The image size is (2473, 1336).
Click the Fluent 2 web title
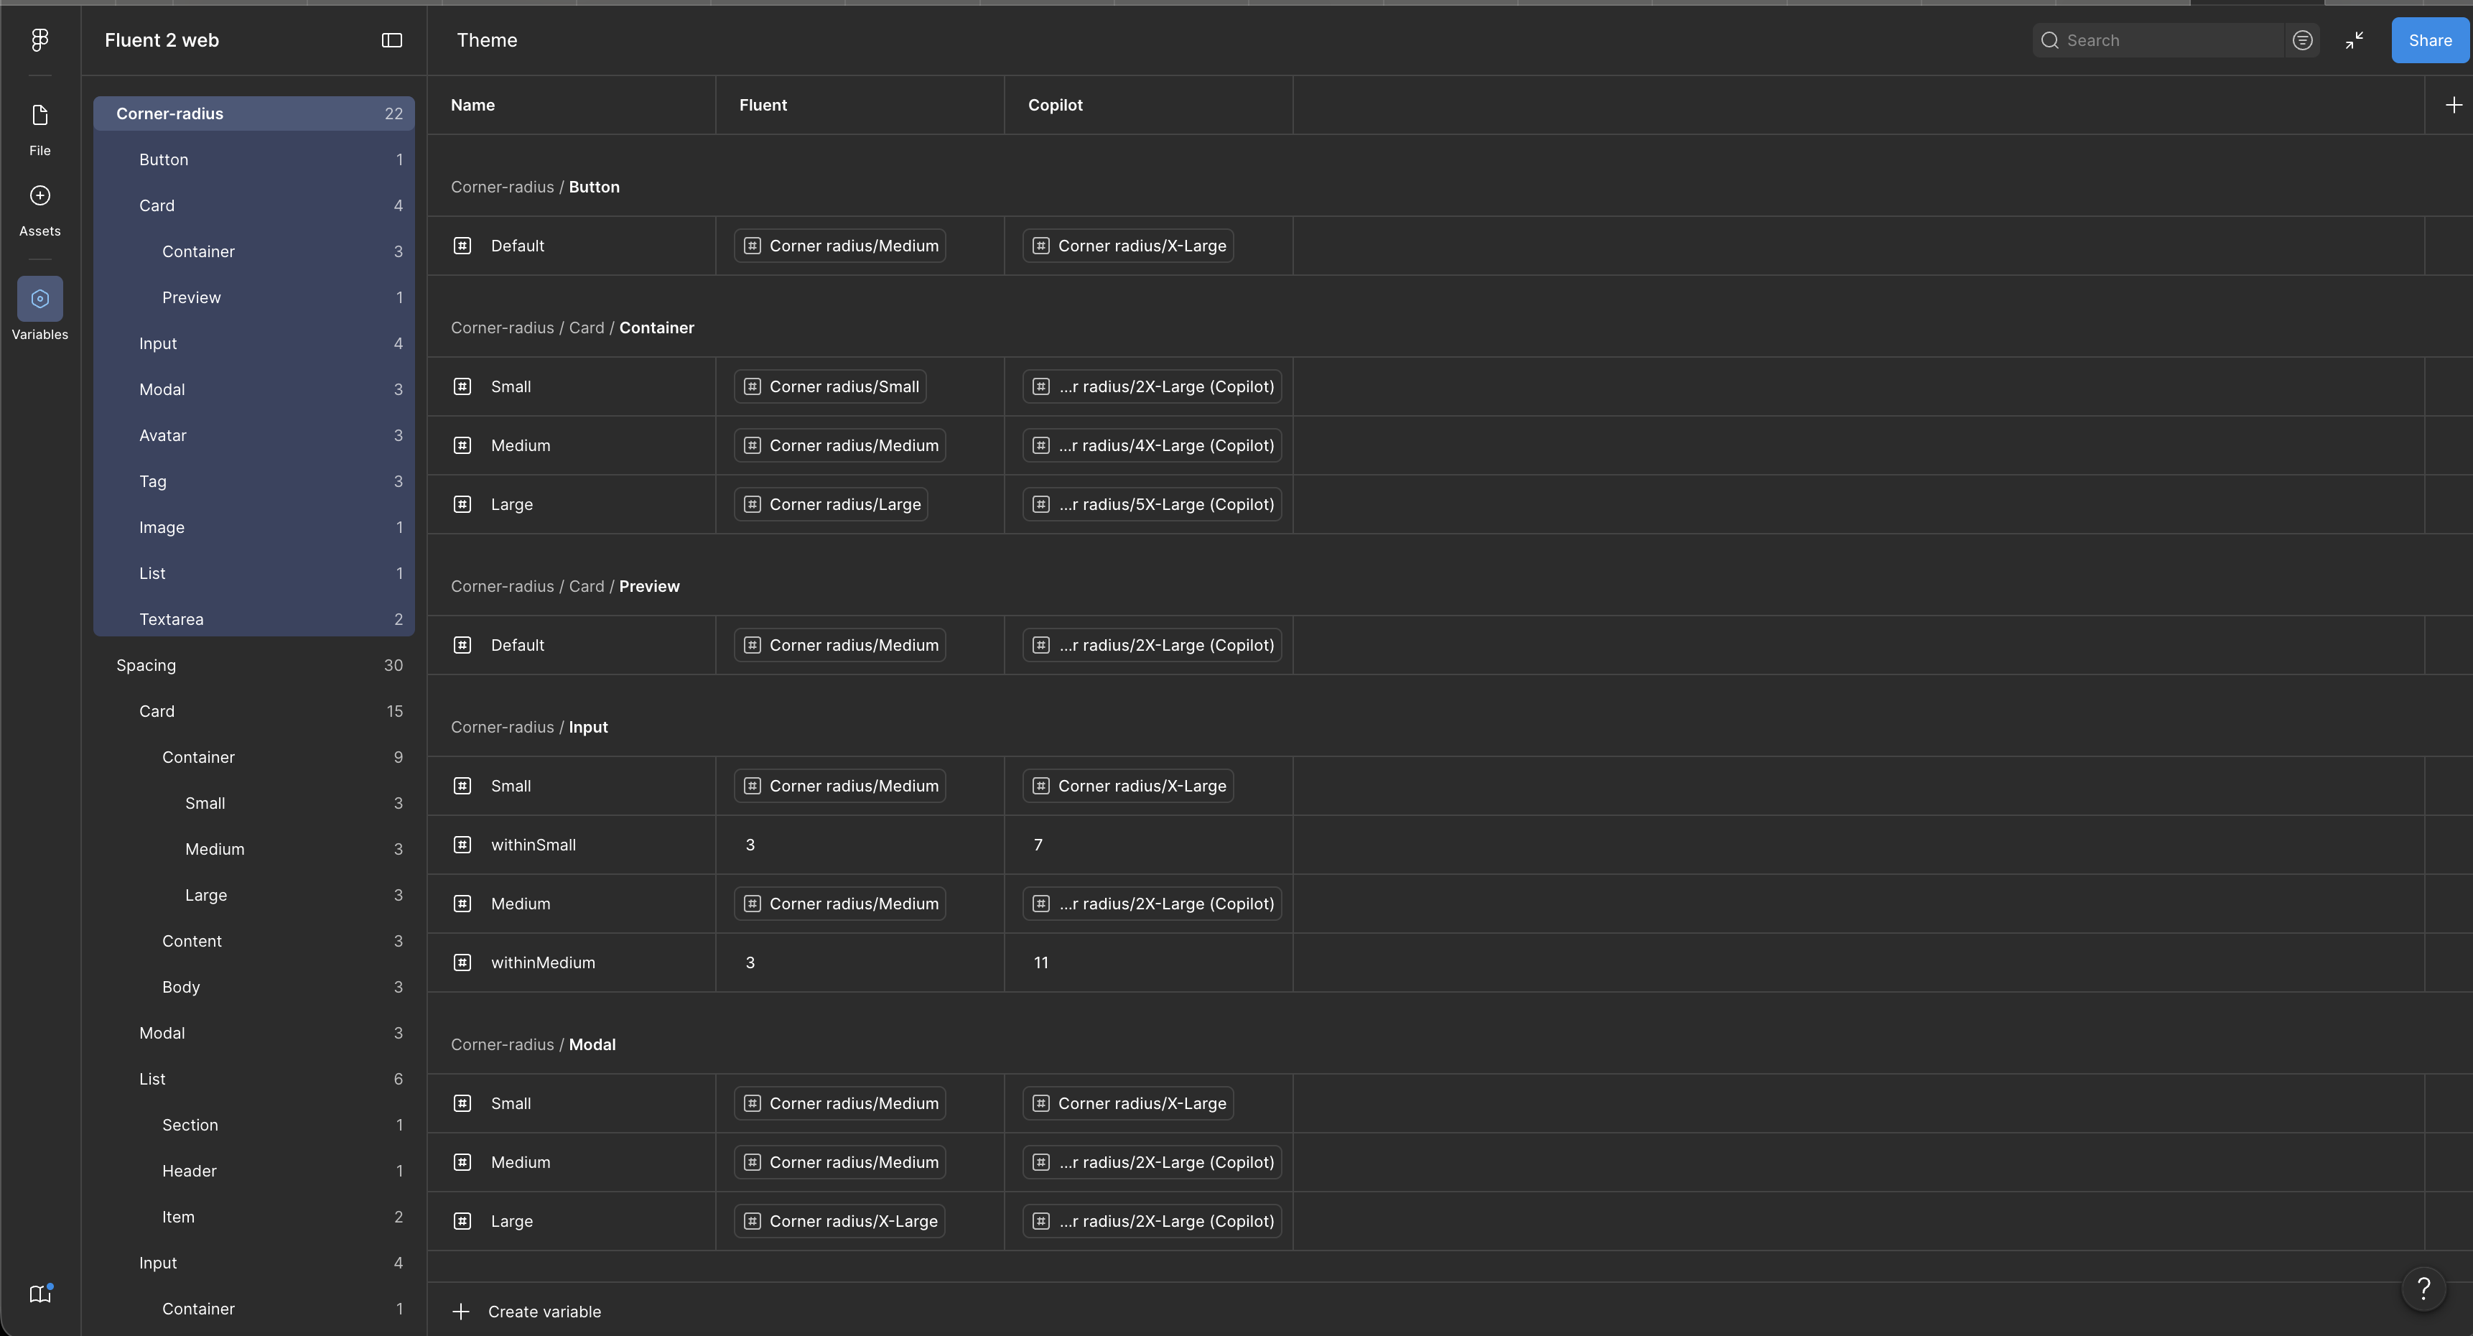[x=162, y=40]
